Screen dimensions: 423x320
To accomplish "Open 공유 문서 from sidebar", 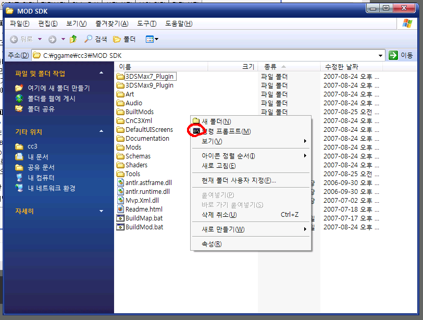I will (x=41, y=167).
